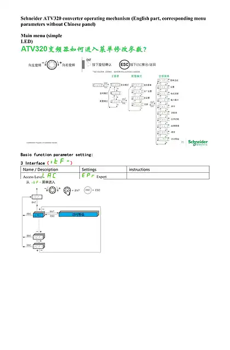Screen dimensions: 230x350
Task: Click the small grey ESC circle icon
Action: coord(88,190)
